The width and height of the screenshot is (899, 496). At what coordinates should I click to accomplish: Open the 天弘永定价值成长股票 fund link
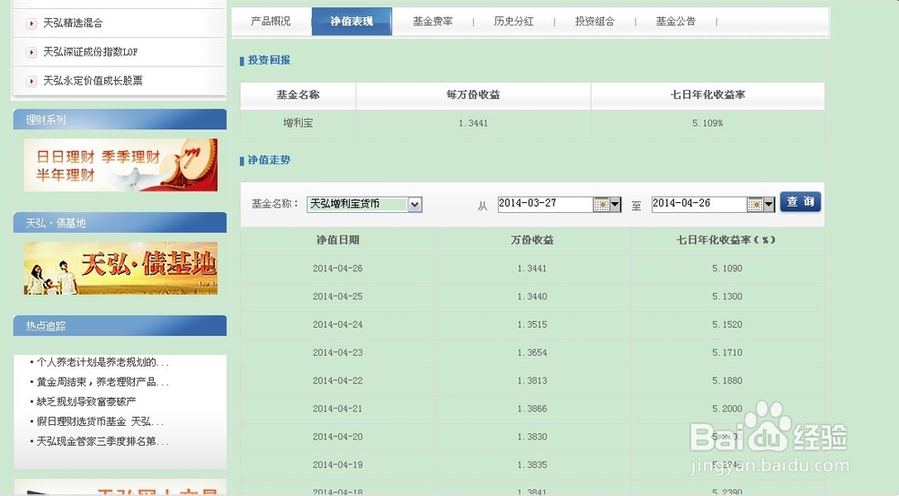[x=93, y=81]
